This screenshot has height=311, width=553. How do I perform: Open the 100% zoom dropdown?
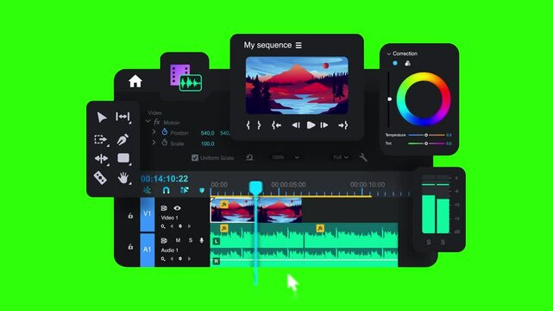click(286, 157)
